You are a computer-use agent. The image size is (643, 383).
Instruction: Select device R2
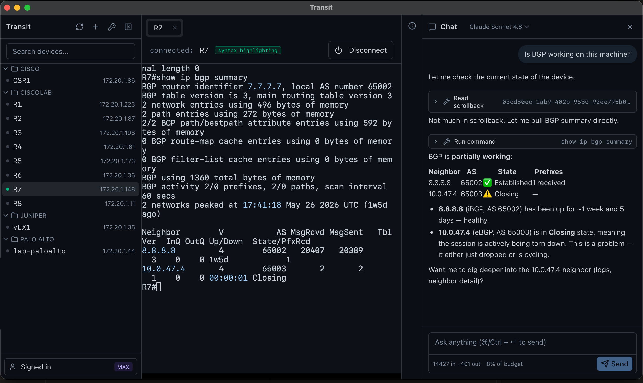tap(70, 118)
